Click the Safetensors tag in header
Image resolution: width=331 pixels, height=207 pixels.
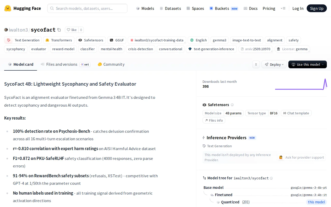click(x=91, y=40)
